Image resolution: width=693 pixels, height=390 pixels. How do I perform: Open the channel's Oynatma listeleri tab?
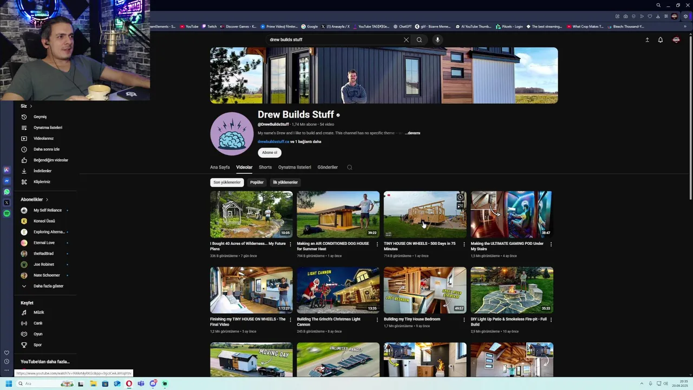pyautogui.click(x=295, y=167)
